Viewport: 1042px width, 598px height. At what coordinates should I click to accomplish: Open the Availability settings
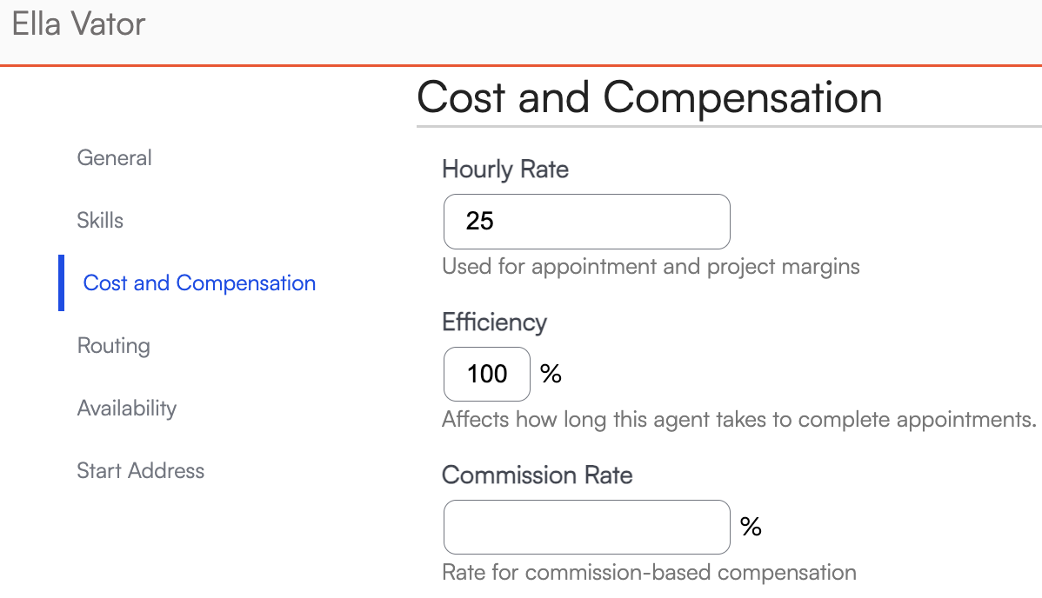click(x=126, y=409)
